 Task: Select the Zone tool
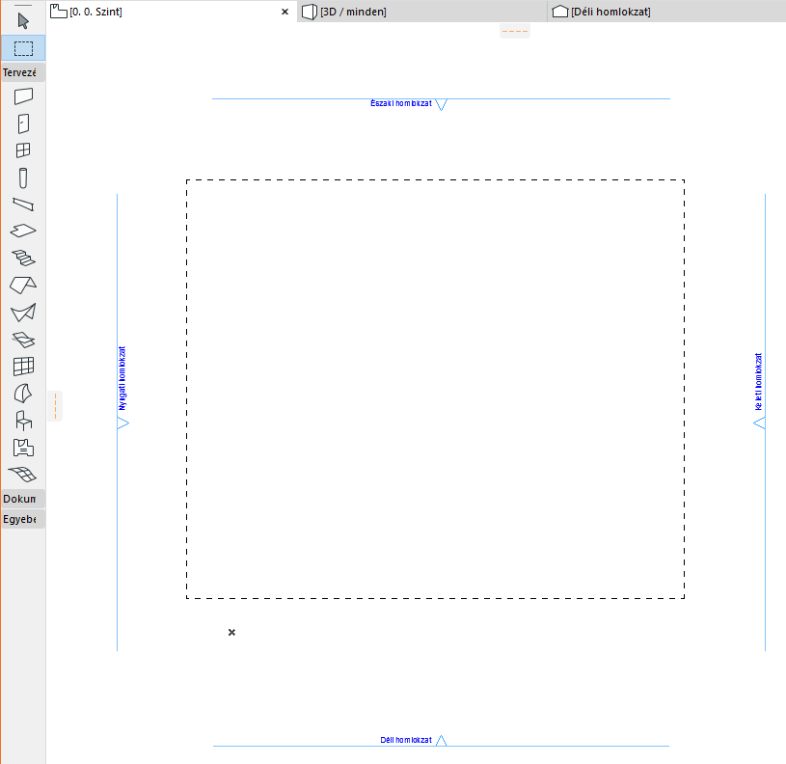click(x=23, y=448)
